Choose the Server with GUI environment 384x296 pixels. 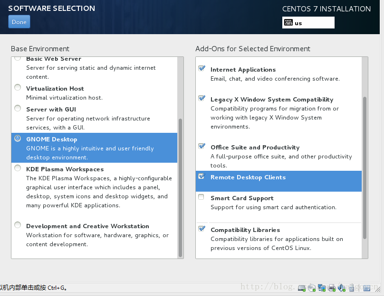pyautogui.click(x=18, y=109)
